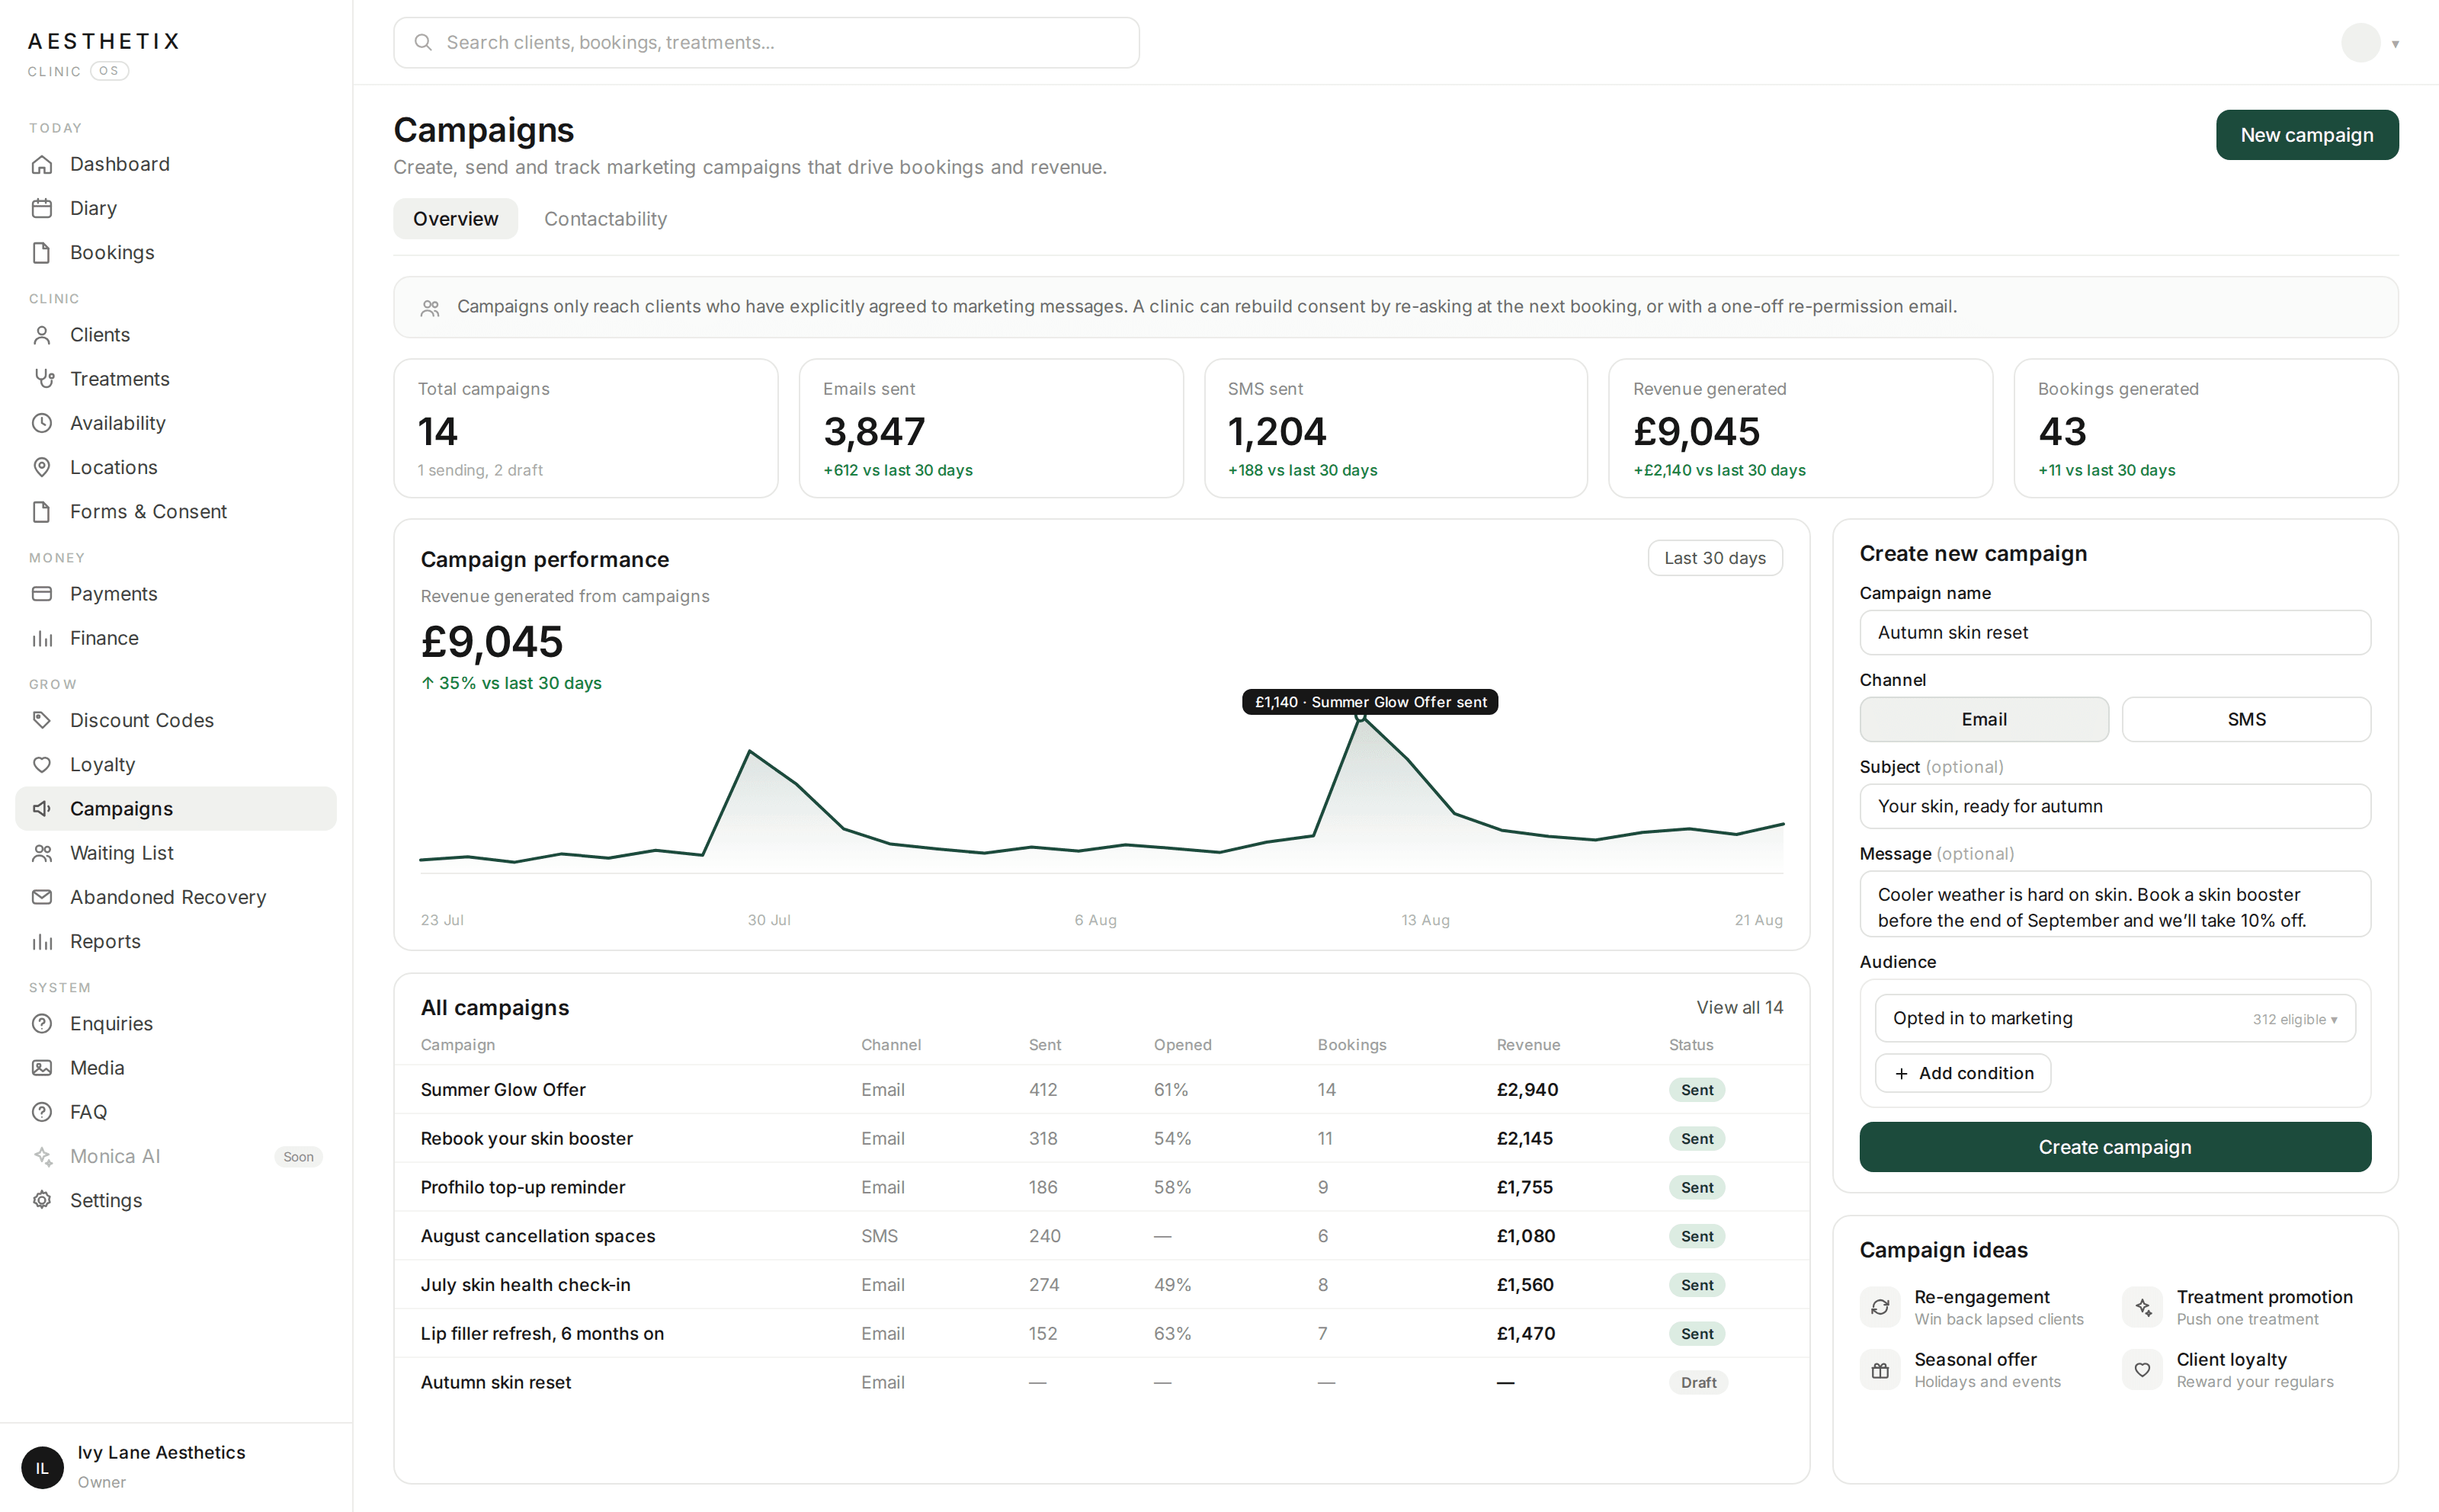Click the Availability clock icon
The width and height of the screenshot is (2439, 1512).
[x=42, y=423]
